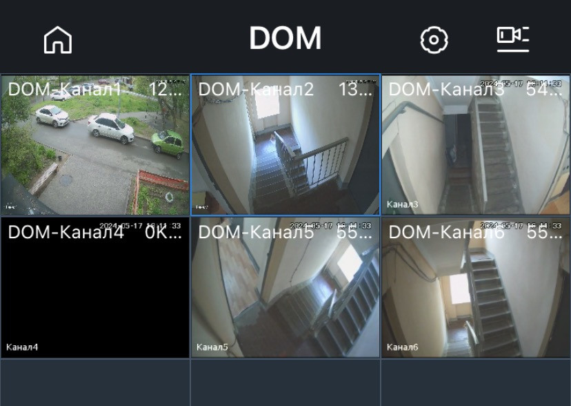Click the DOM title text
The width and height of the screenshot is (571, 406).
[x=285, y=38]
